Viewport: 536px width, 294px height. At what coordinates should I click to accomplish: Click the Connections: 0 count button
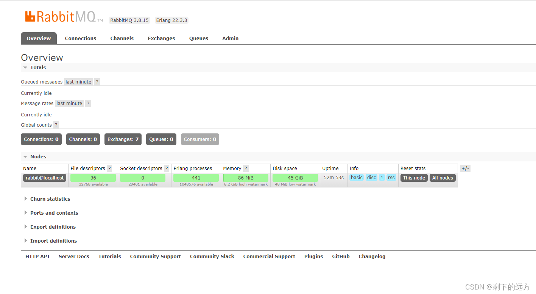(x=41, y=139)
